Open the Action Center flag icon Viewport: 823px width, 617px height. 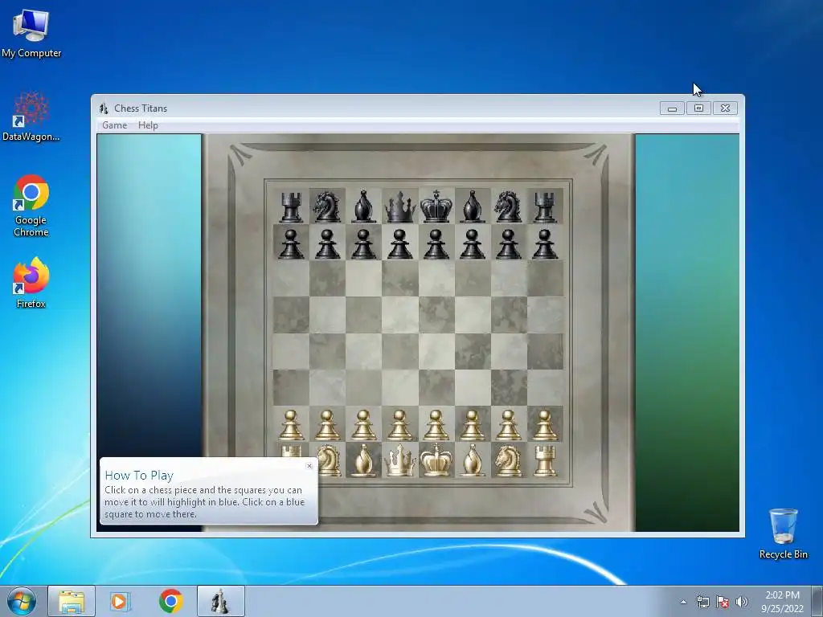click(723, 602)
